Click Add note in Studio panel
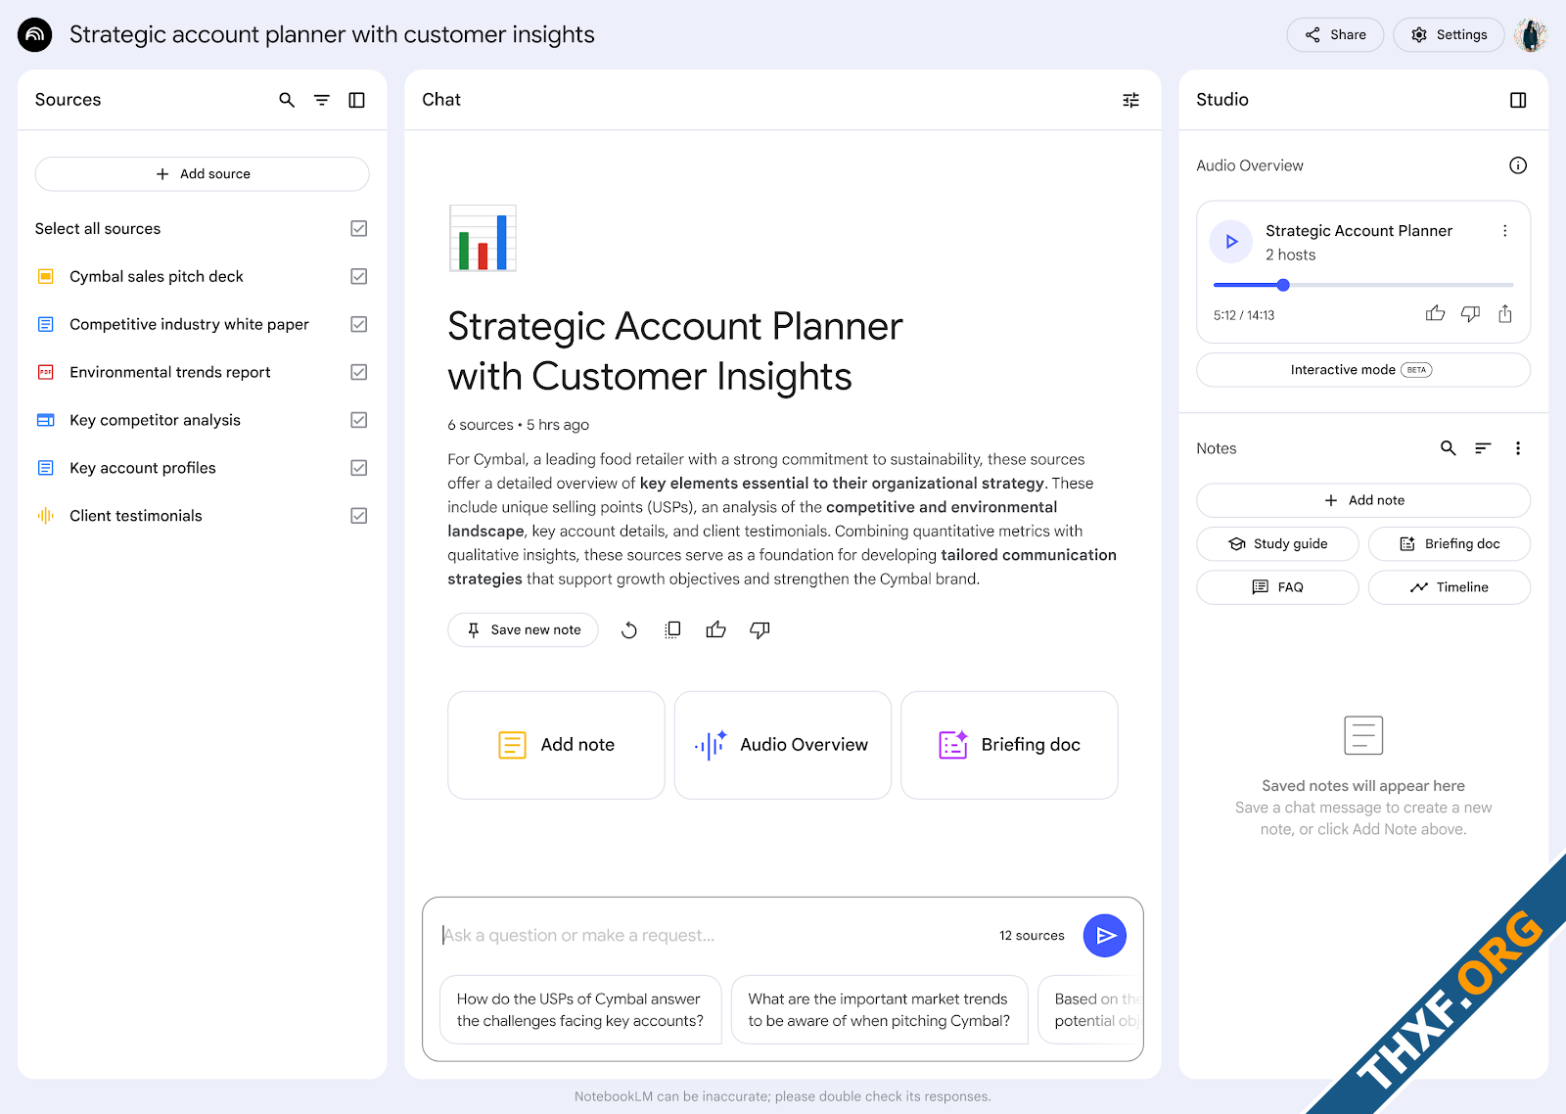This screenshot has height=1114, width=1566. pos(1363,500)
